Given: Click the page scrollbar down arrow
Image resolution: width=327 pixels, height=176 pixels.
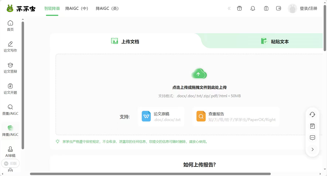Looking at the screenshot, I should (x=325, y=169).
